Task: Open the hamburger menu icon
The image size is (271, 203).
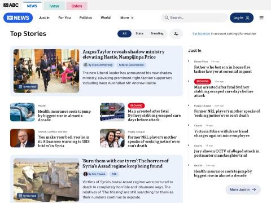Action: (261, 17)
